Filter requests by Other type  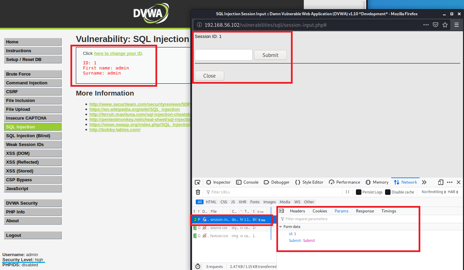pyautogui.click(x=309, y=202)
